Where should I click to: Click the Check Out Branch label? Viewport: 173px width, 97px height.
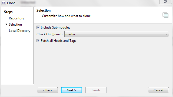(x=50, y=34)
